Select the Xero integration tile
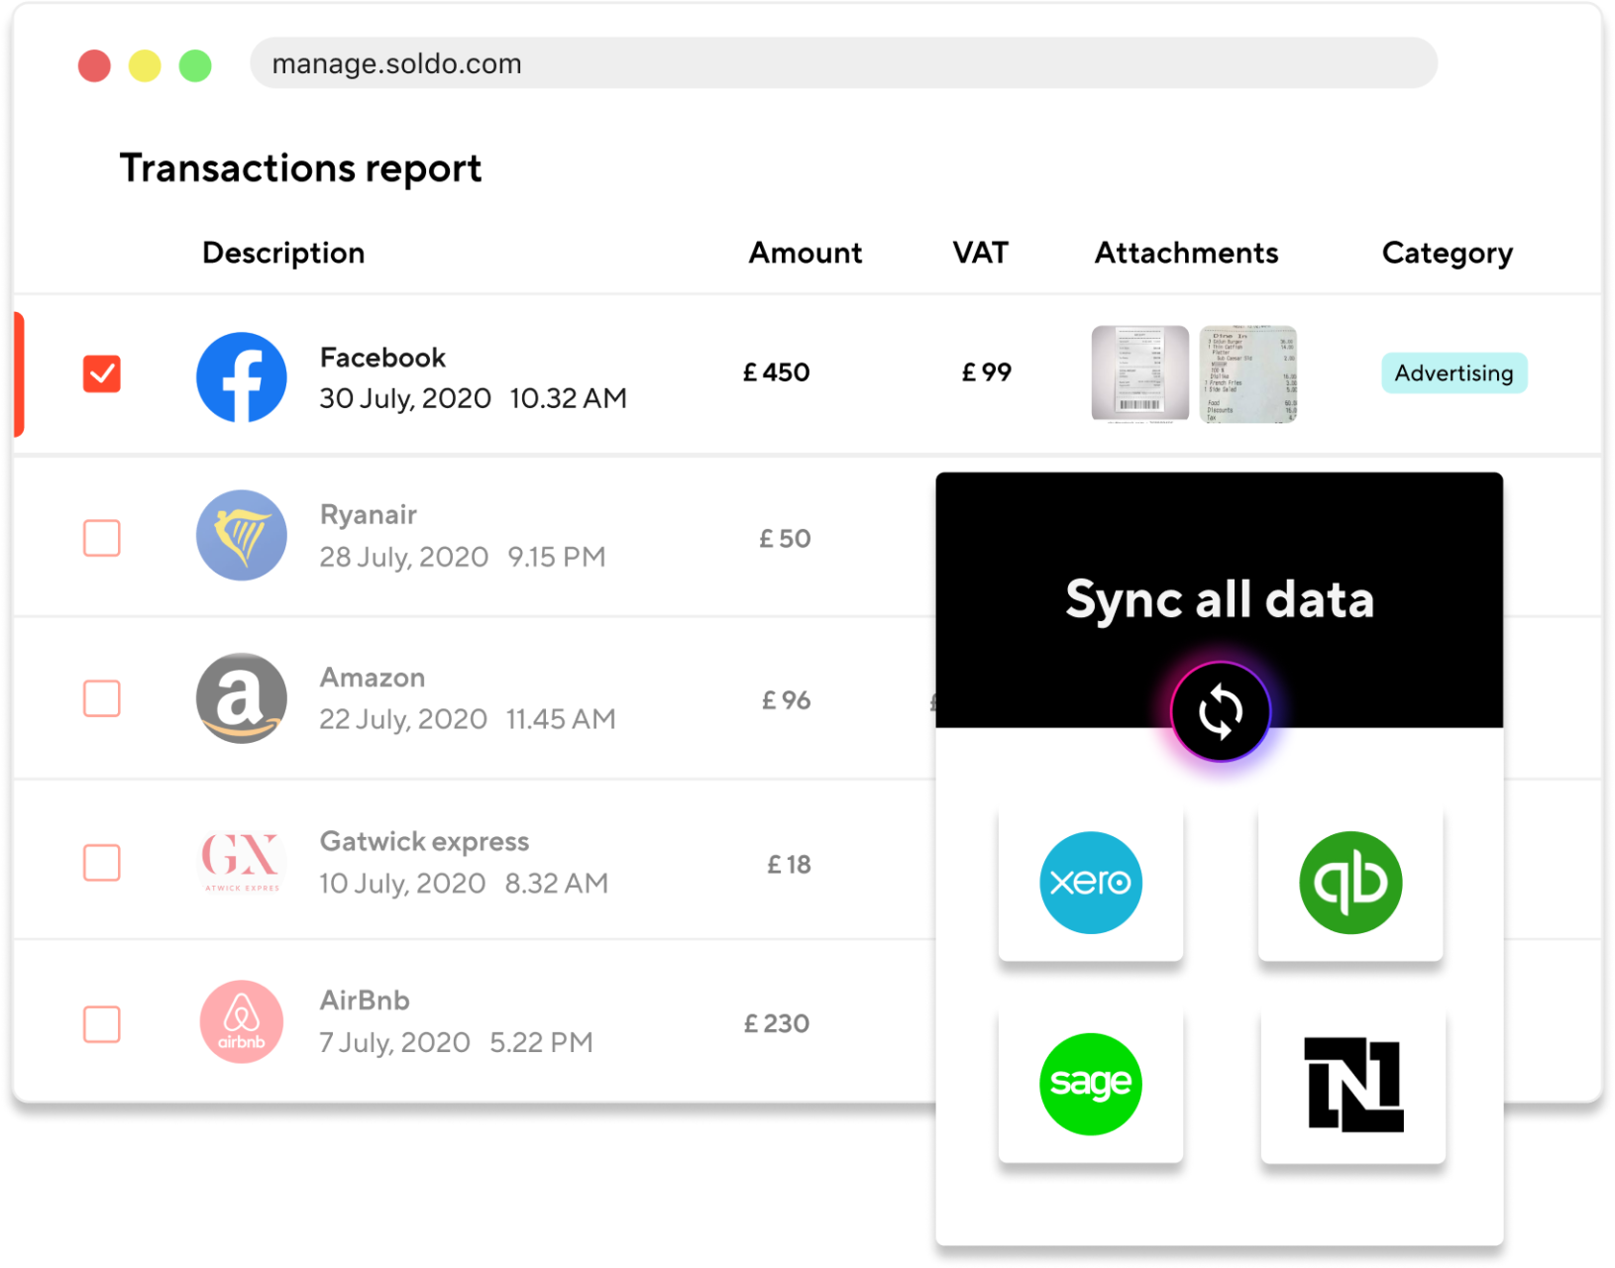The height and width of the screenshot is (1268, 1615). (1091, 883)
